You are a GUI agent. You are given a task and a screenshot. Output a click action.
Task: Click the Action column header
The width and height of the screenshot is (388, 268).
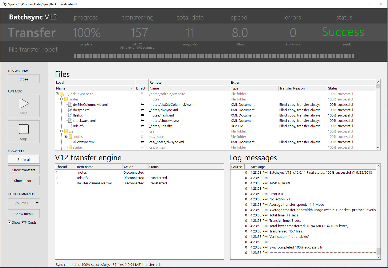pos(135,167)
